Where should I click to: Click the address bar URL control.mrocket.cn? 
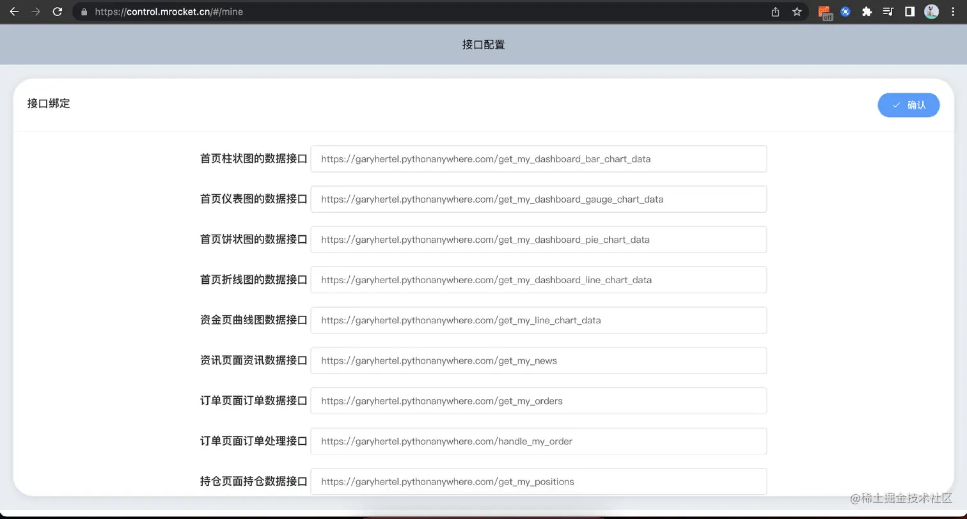(x=169, y=12)
